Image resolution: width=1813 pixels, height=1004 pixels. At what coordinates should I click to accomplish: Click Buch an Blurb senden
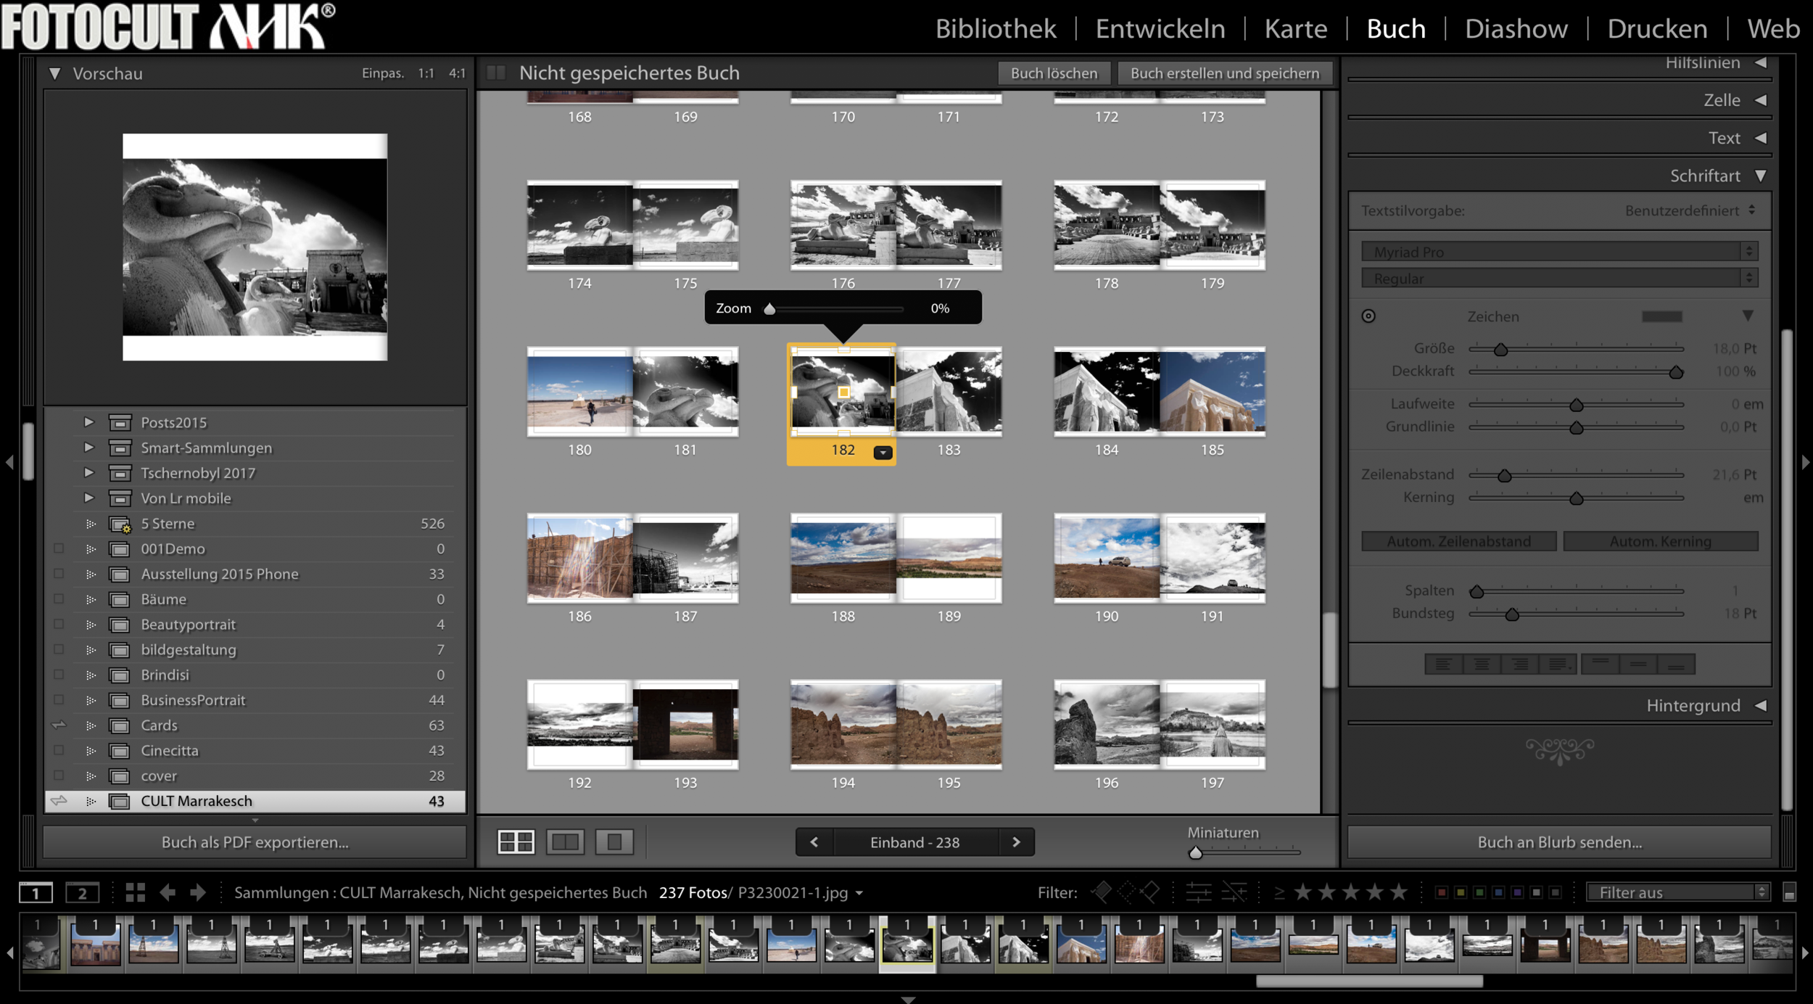tap(1559, 842)
